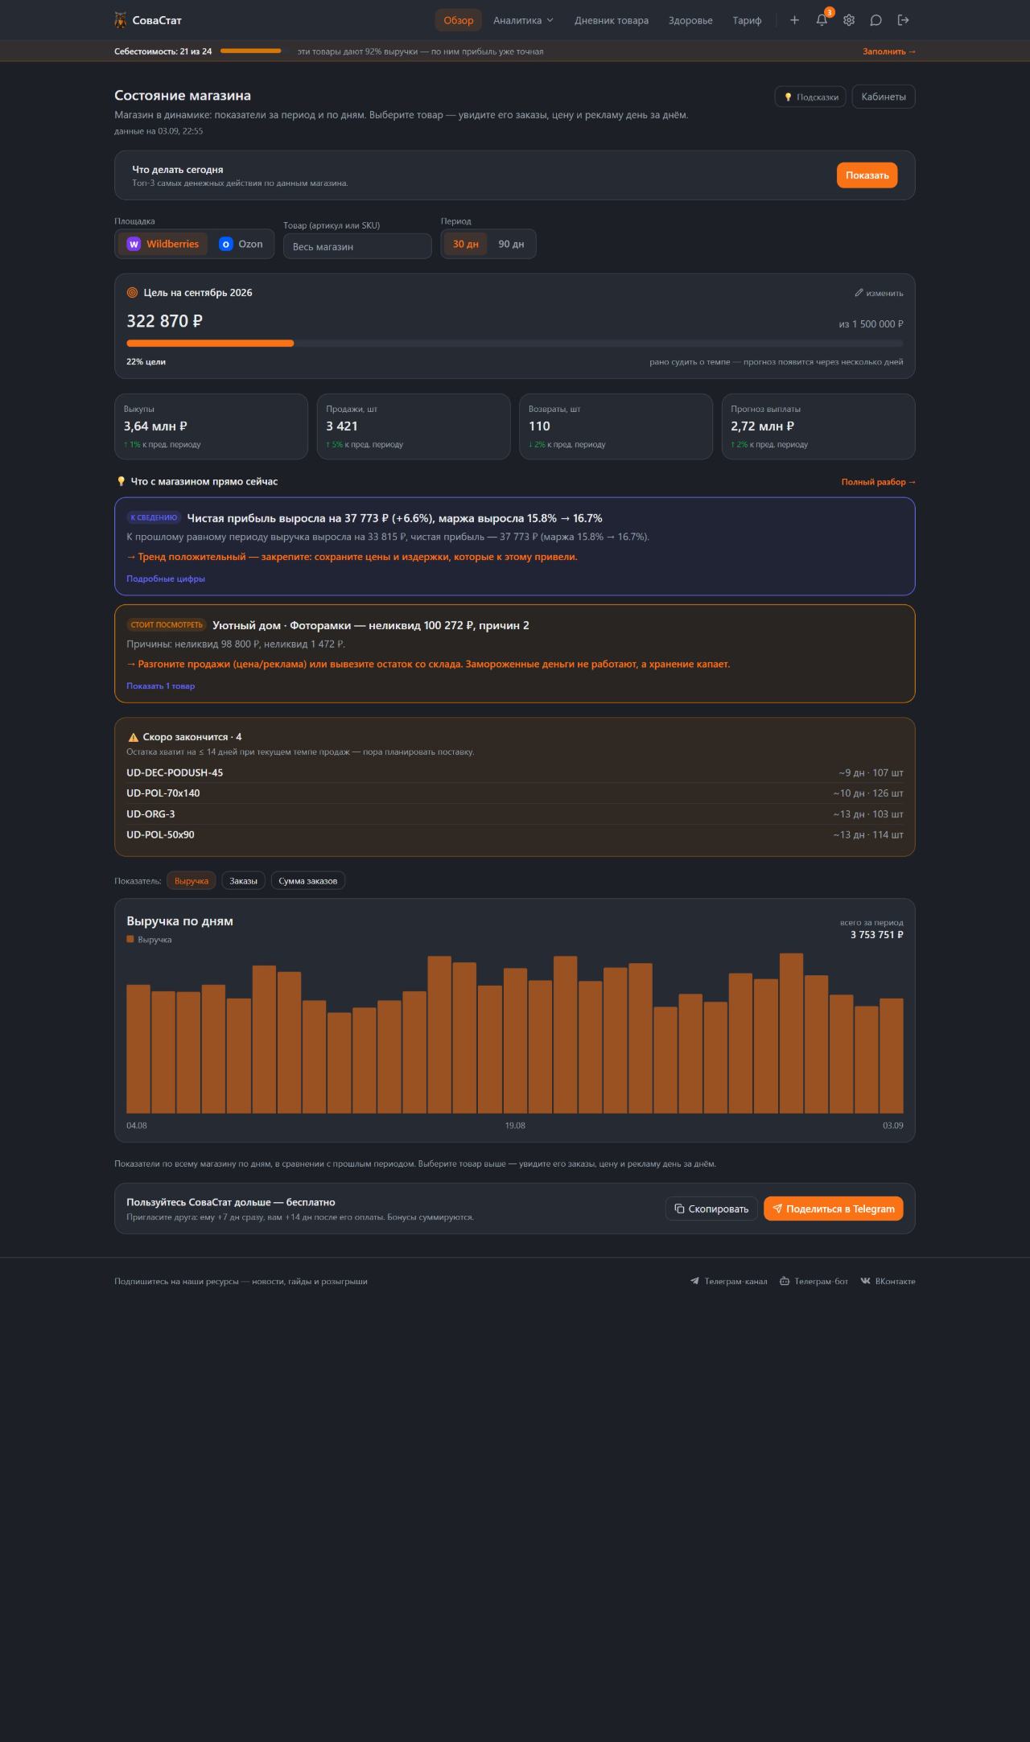1030x1742 pixels.
Task: Open the Обзор tab
Action: click(459, 20)
